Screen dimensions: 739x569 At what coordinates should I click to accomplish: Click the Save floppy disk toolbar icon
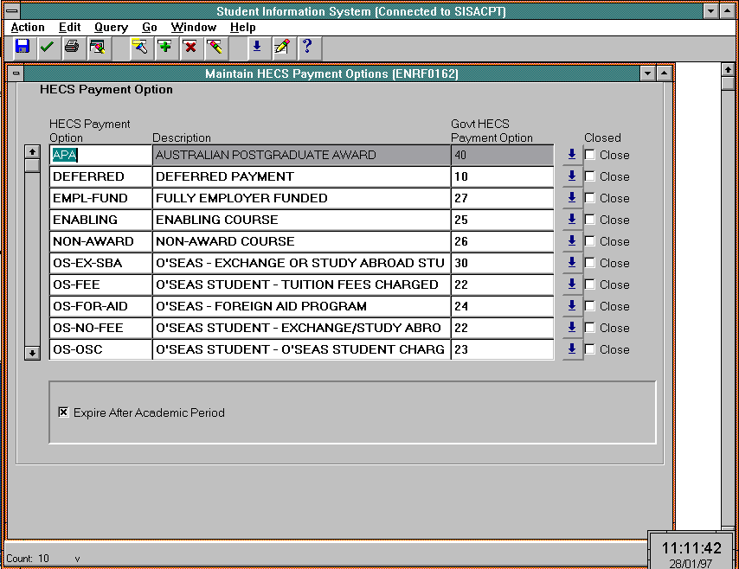[22, 47]
